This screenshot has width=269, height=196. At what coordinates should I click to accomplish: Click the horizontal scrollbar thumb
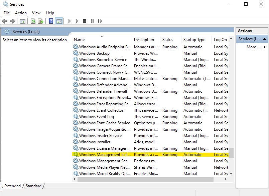[x=145, y=179]
